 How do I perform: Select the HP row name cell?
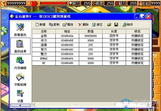click(44, 63)
